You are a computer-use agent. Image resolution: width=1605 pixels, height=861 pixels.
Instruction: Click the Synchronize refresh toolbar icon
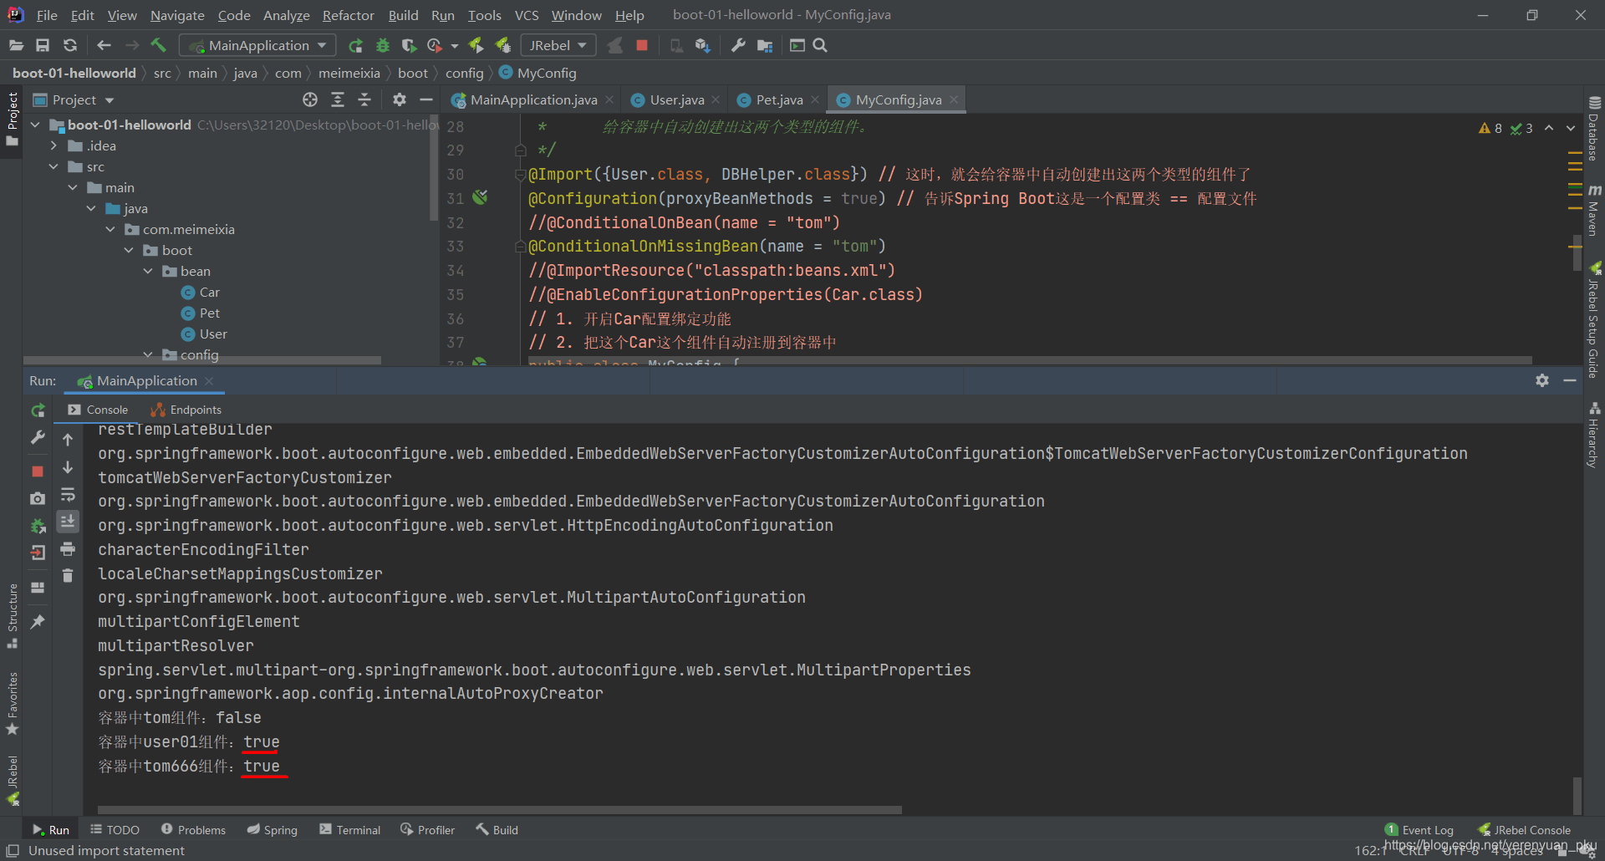(x=70, y=45)
